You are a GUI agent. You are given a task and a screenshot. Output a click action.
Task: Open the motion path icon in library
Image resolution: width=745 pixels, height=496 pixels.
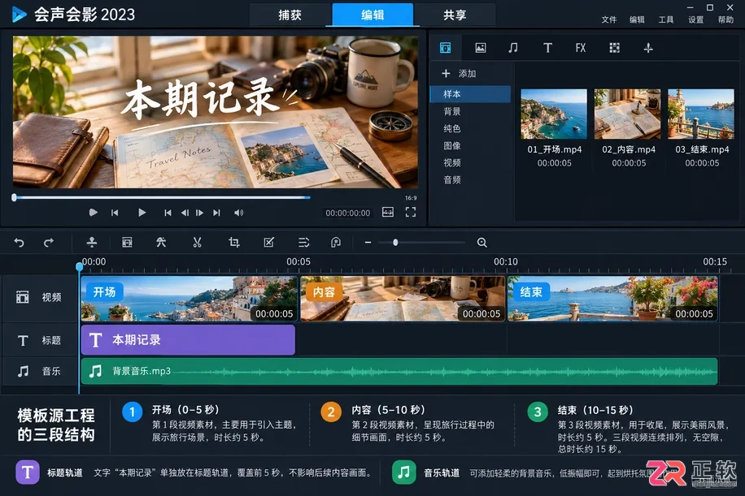(x=648, y=48)
